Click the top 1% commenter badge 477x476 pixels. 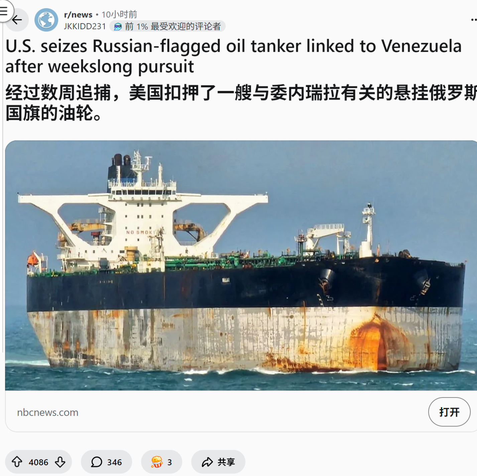tap(167, 26)
